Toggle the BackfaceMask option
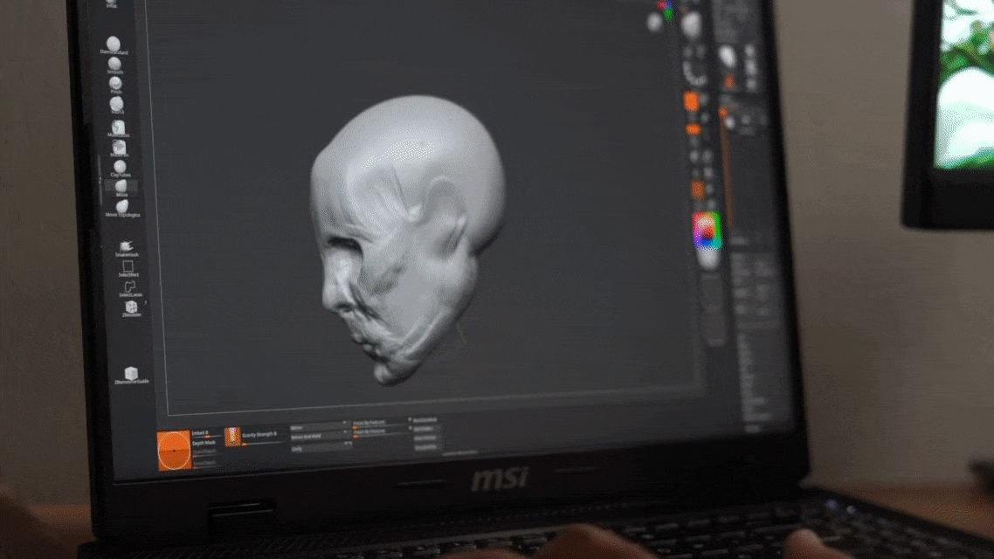The image size is (994, 559). coord(425,419)
